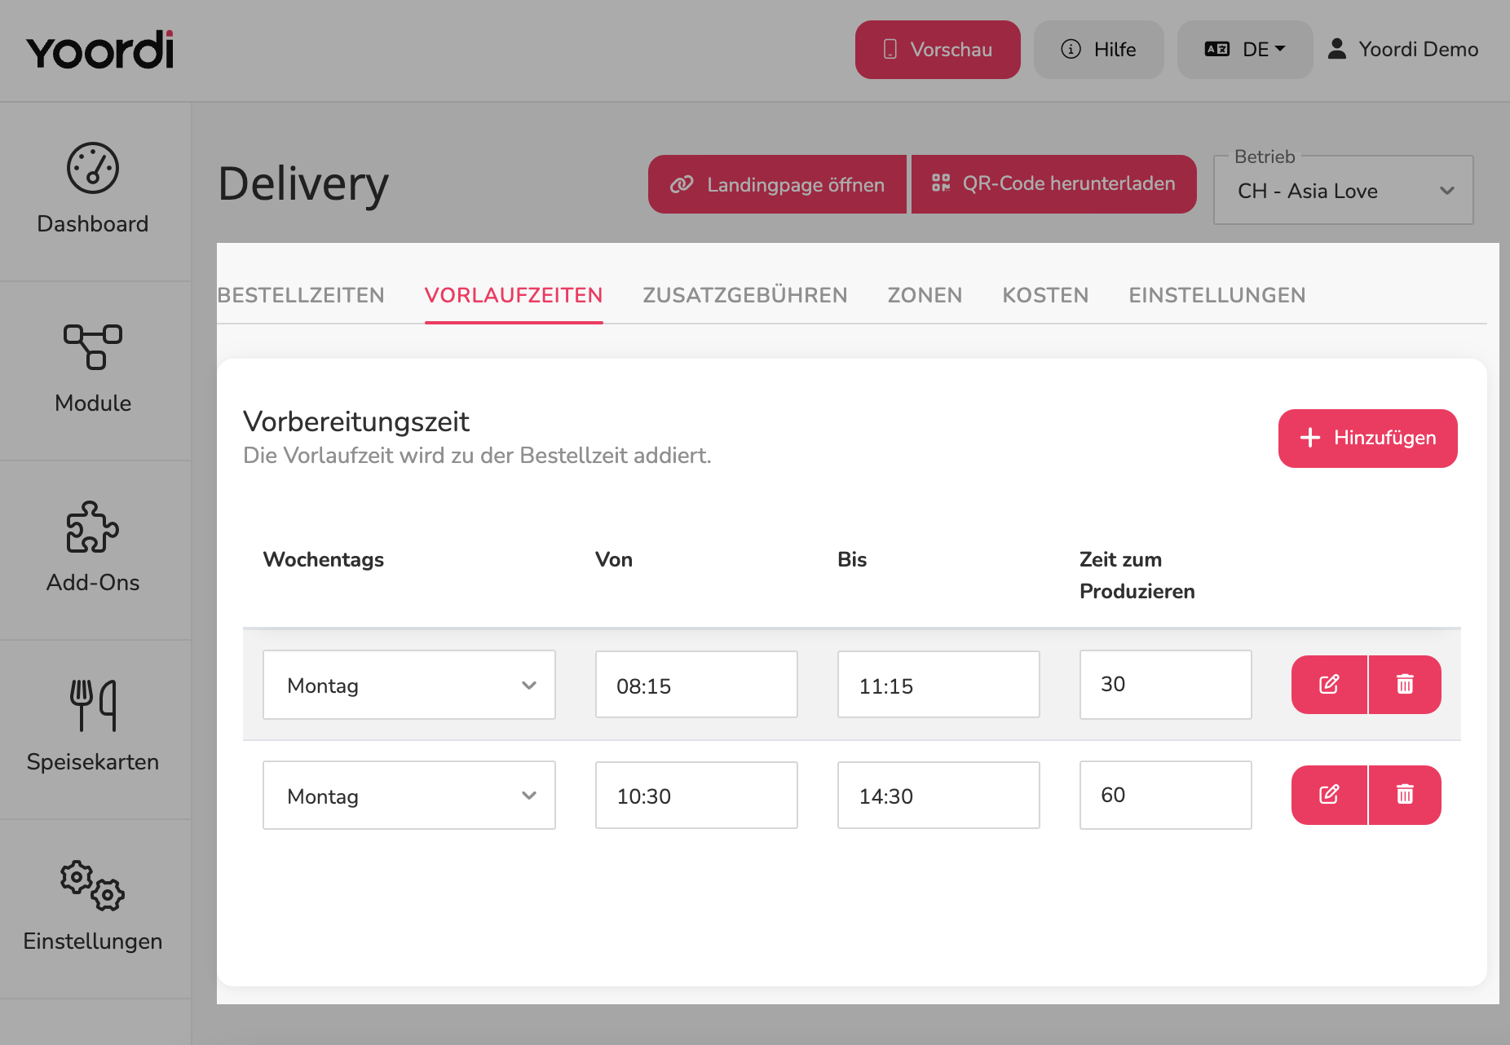Switch to the ZONEN tab
Image resolution: width=1510 pixels, height=1045 pixels.
pos(925,295)
